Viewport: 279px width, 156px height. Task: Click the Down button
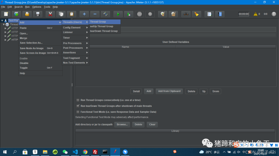215,91
